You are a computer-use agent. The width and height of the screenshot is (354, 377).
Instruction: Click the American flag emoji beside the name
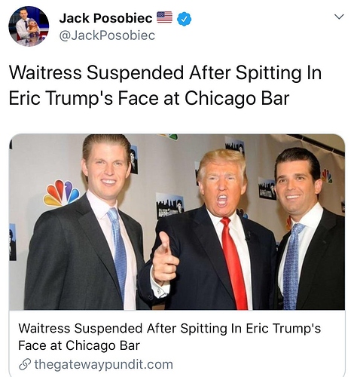(x=165, y=17)
